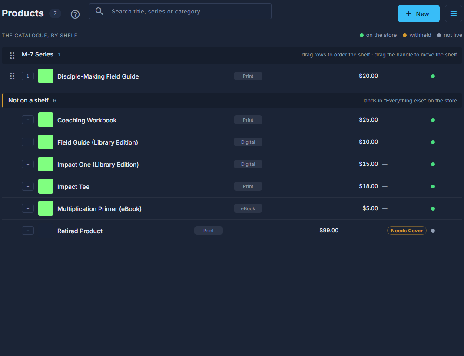
Task: Open the Disciple-Making Field Guide title
Action: point(98,76)
